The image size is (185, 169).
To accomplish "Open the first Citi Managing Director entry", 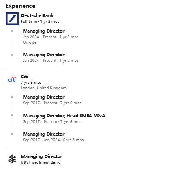I will (x=44, y=97).
